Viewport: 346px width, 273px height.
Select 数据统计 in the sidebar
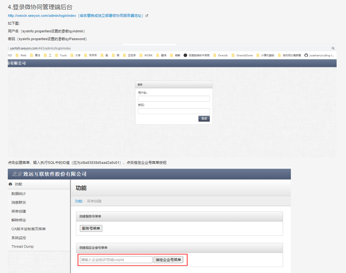pyautogui.click(x=18, y=194)
